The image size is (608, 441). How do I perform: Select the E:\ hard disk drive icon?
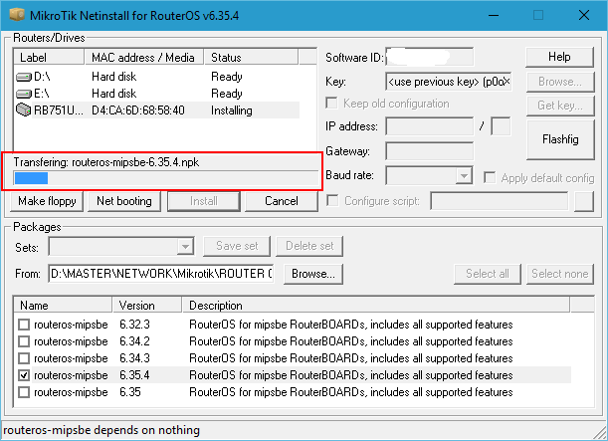tap(23, 94)
